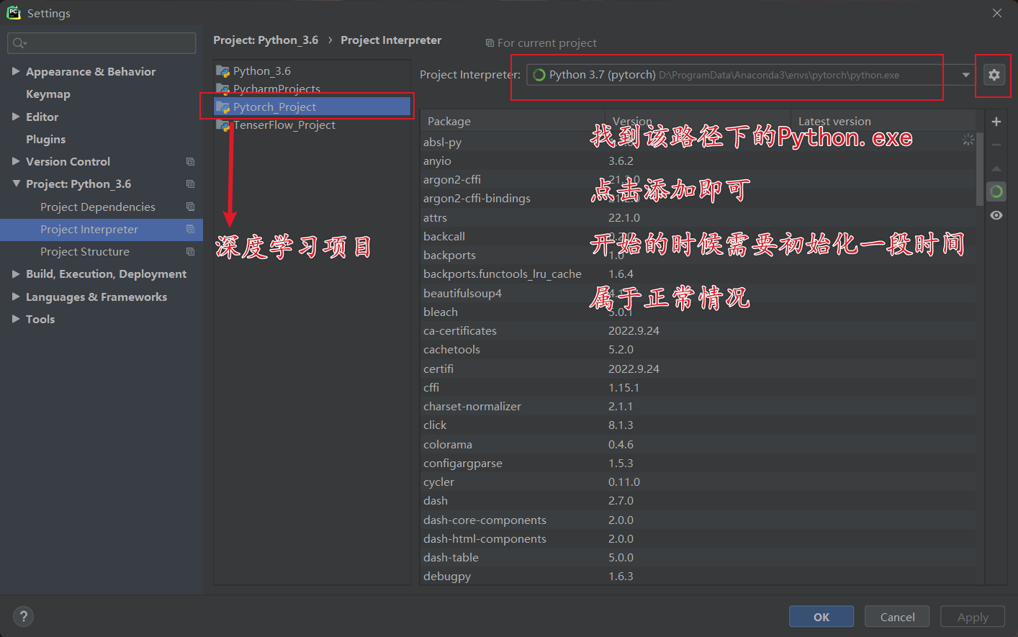This screenshot has width=1018, height=637.
Task: Collapse the Project: Python_3.6 section
Action: 16,184
